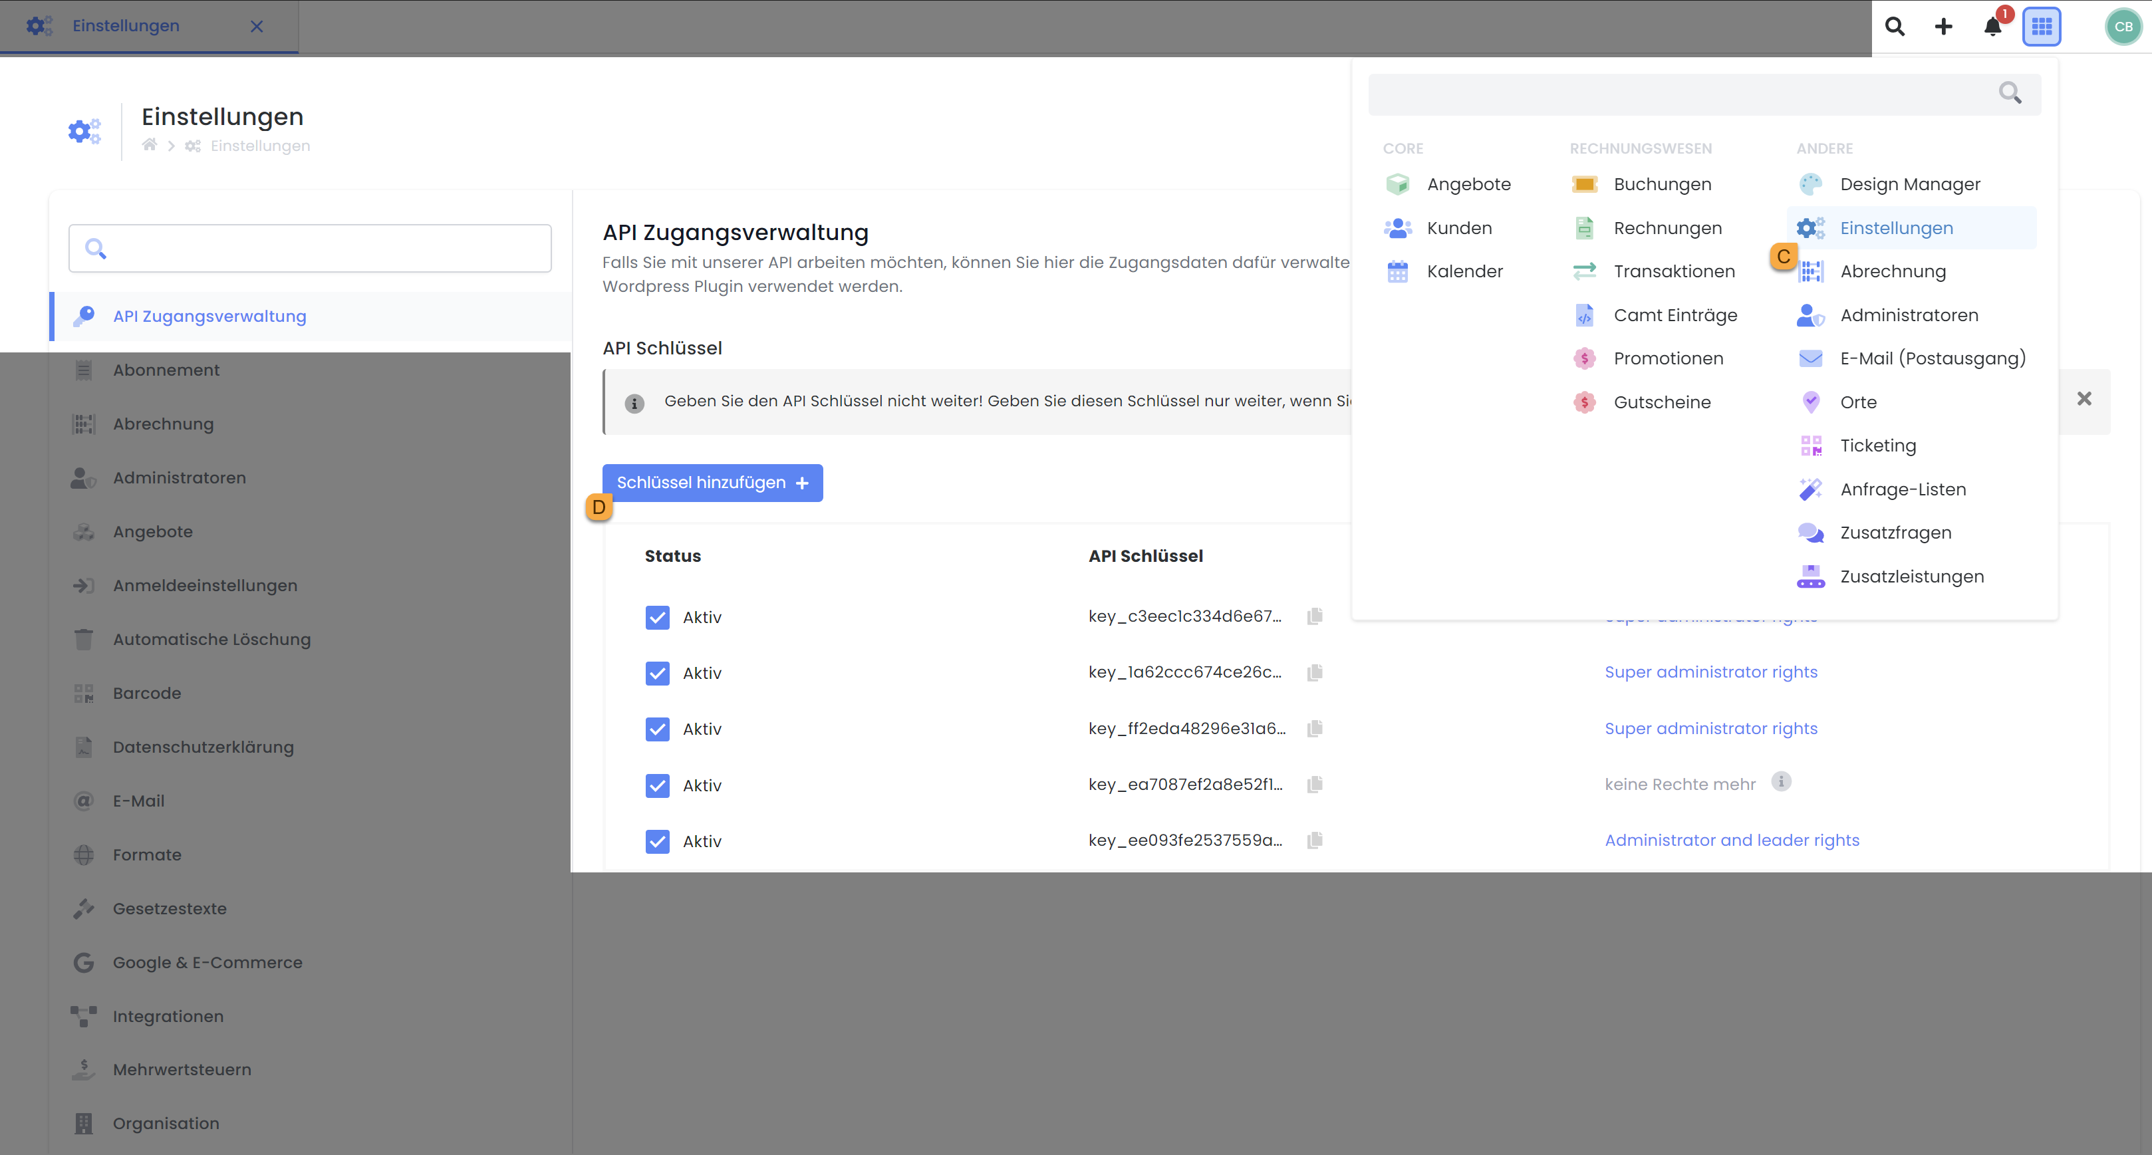Close the apps grid menu button
2152x1155 pixels.
point(2041,27)
